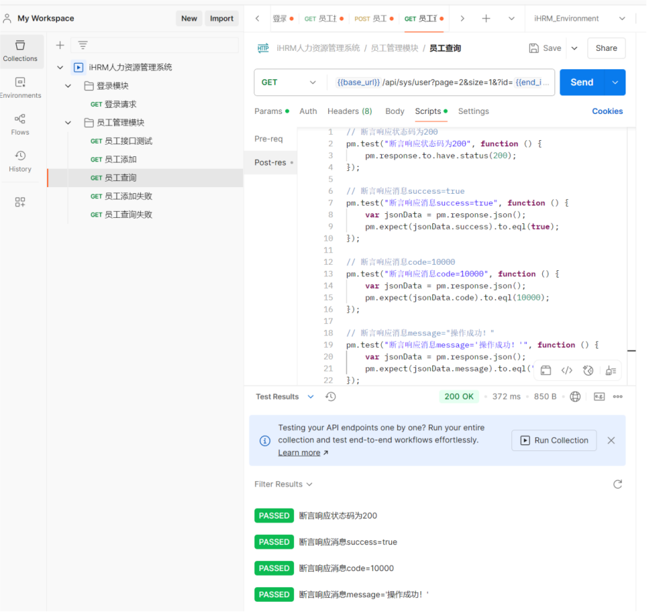Screen dimensions: 647x612
Task: Collapse the iHRM人力资源管理系统 collection
Action: click(60, 67)
